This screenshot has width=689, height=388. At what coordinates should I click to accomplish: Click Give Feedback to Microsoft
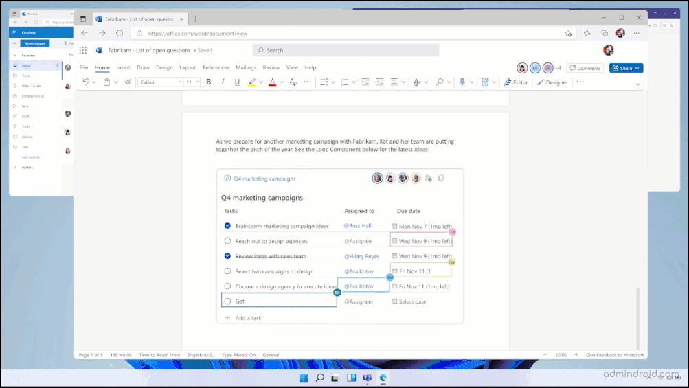[615, 355]
